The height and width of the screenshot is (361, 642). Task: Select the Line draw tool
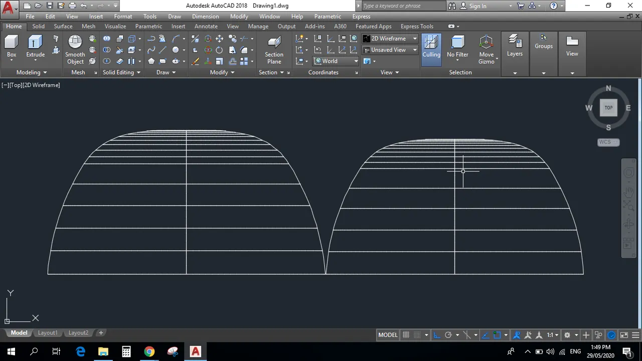[x=163, y=50]
